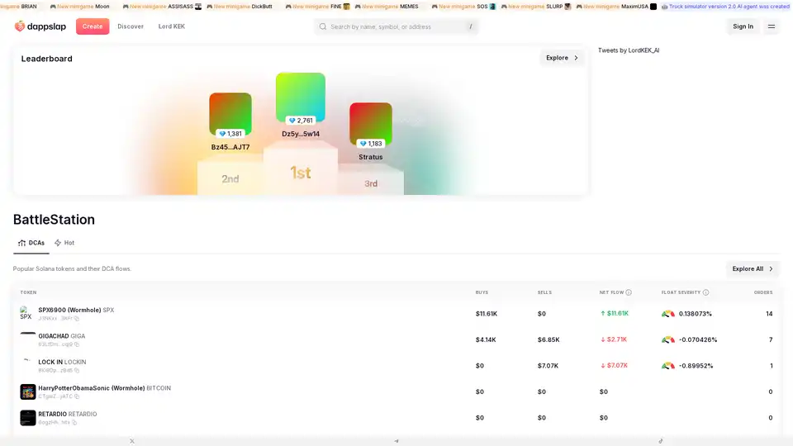Image resolution: width=793 pixels, height=446 pixels.
Task: Open the hamburger menu icon
Action: click(x=771, y=26)
